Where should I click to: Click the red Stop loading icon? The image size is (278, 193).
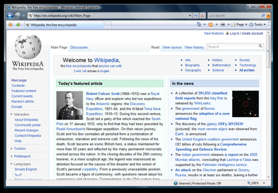click(202, 16)
